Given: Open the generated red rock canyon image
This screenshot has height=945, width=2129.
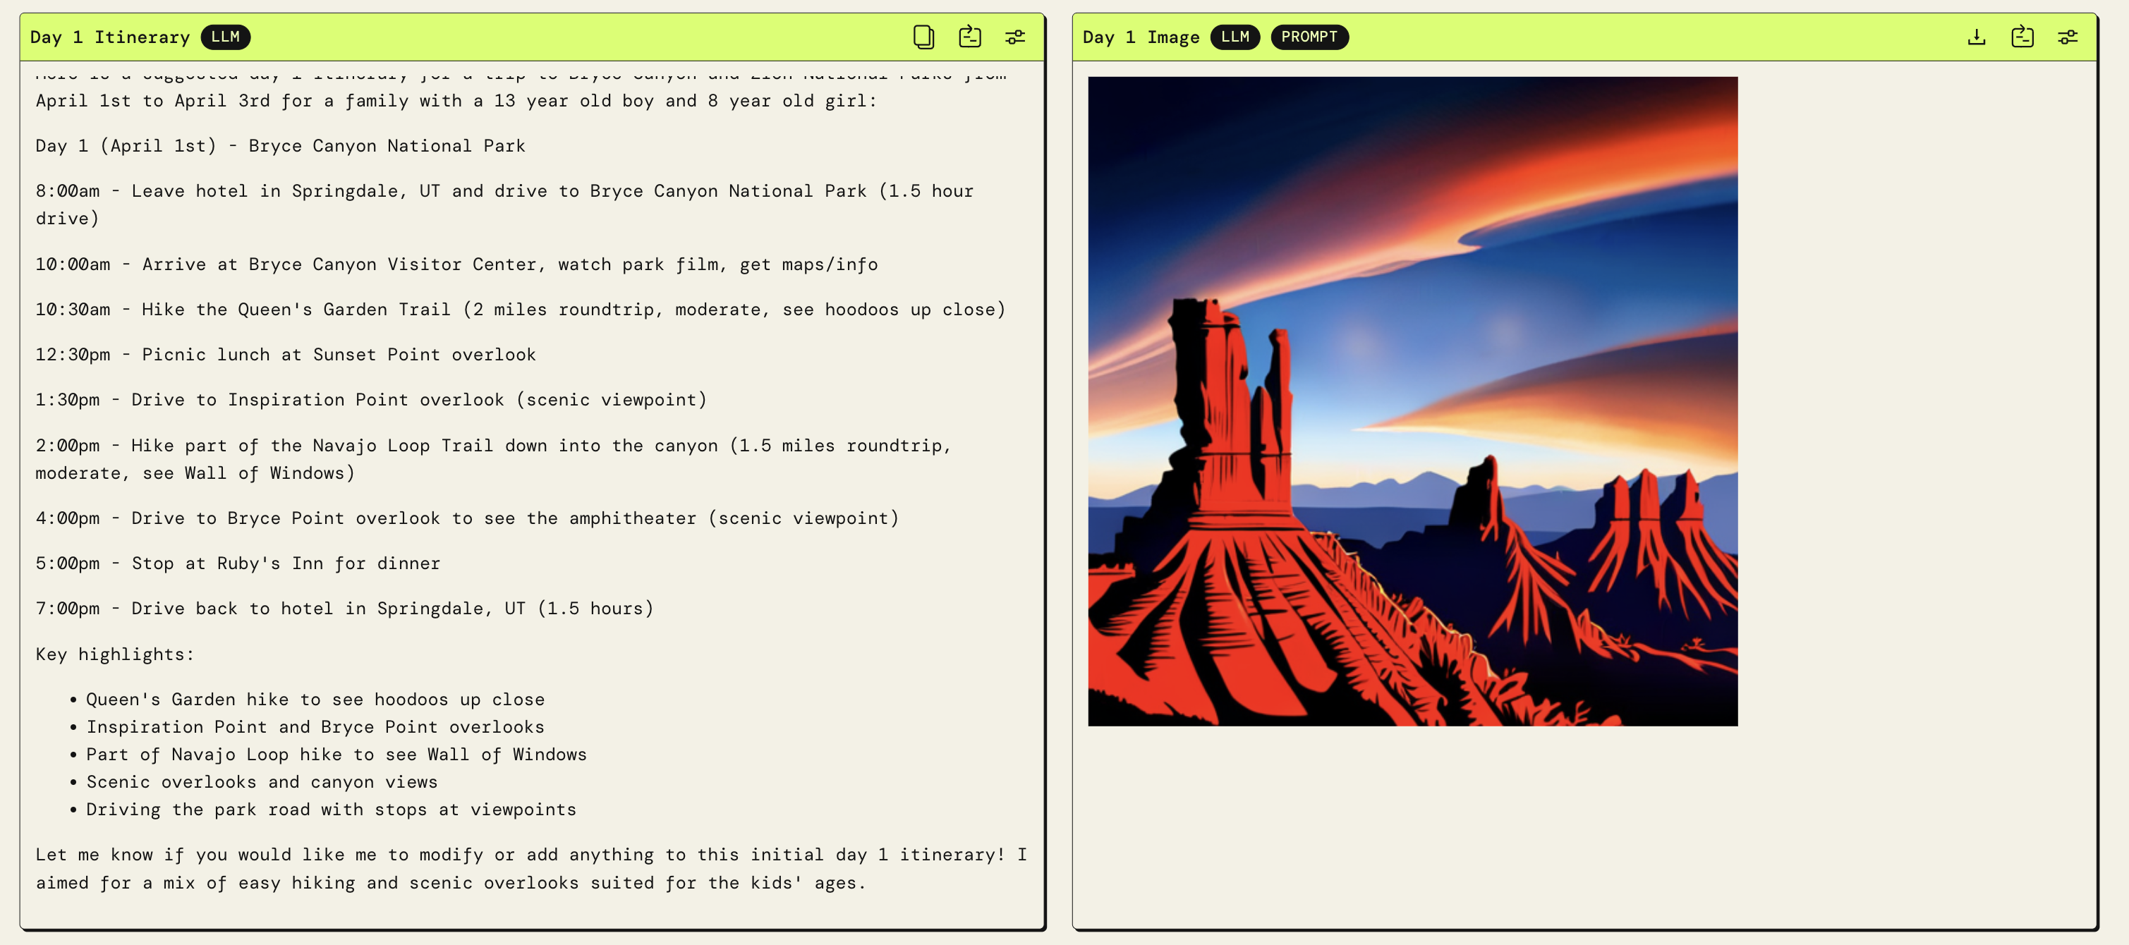Looking at the screenshot, I should click(x=1412, y=401).
